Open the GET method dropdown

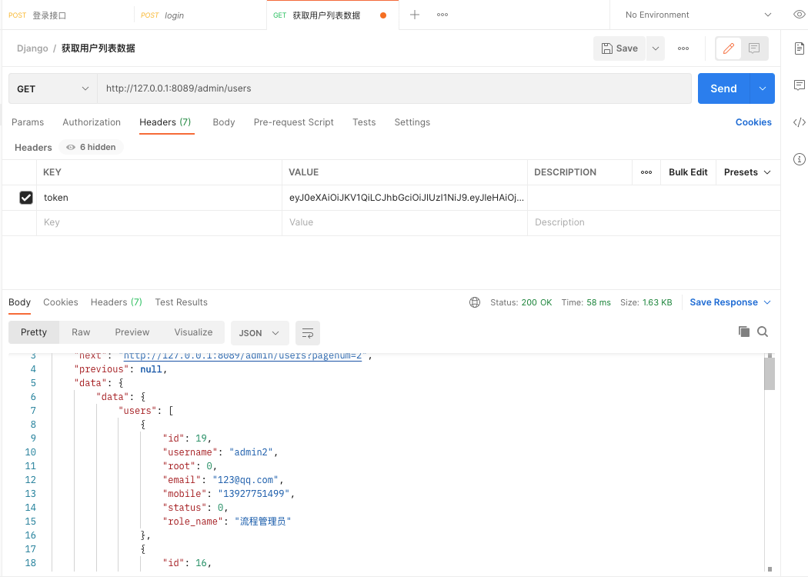pos(53,88)
